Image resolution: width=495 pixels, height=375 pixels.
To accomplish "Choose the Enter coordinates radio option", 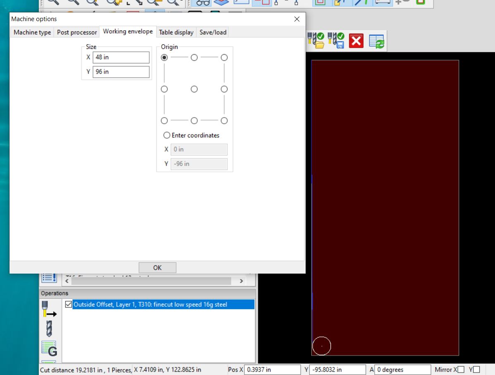I will click(x=167, y=135).
